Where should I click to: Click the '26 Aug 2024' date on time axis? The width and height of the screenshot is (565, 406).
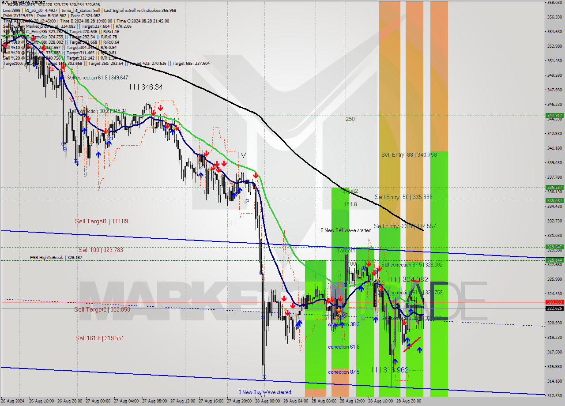click(x=13, y=401)
